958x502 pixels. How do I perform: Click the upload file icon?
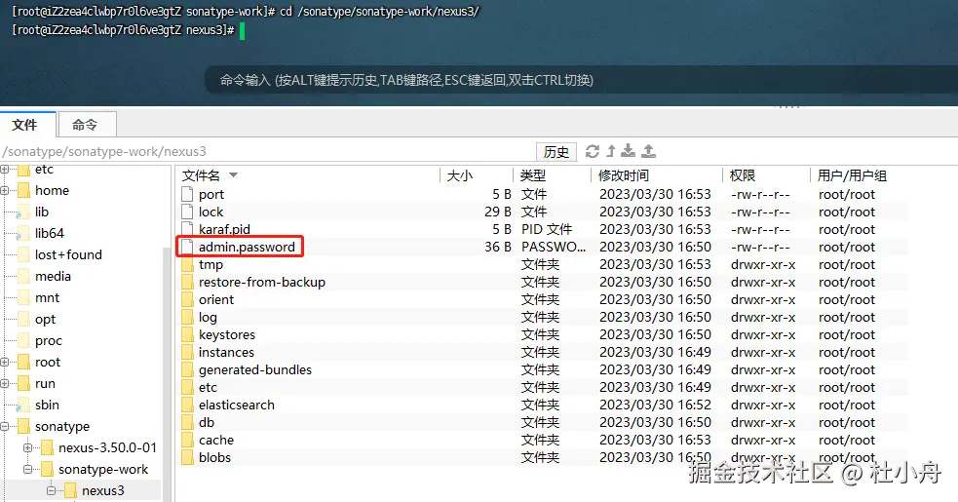click(648, 151)
